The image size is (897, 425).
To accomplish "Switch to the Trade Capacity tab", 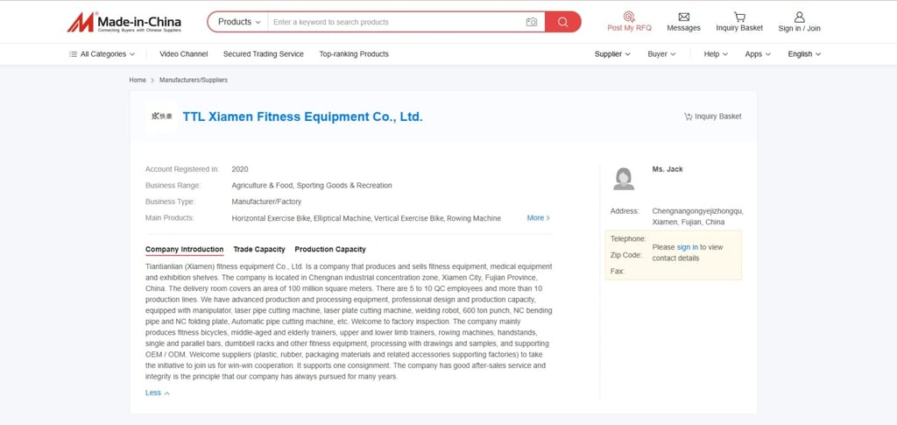I will pyautogui.click(x=259, y=250).
